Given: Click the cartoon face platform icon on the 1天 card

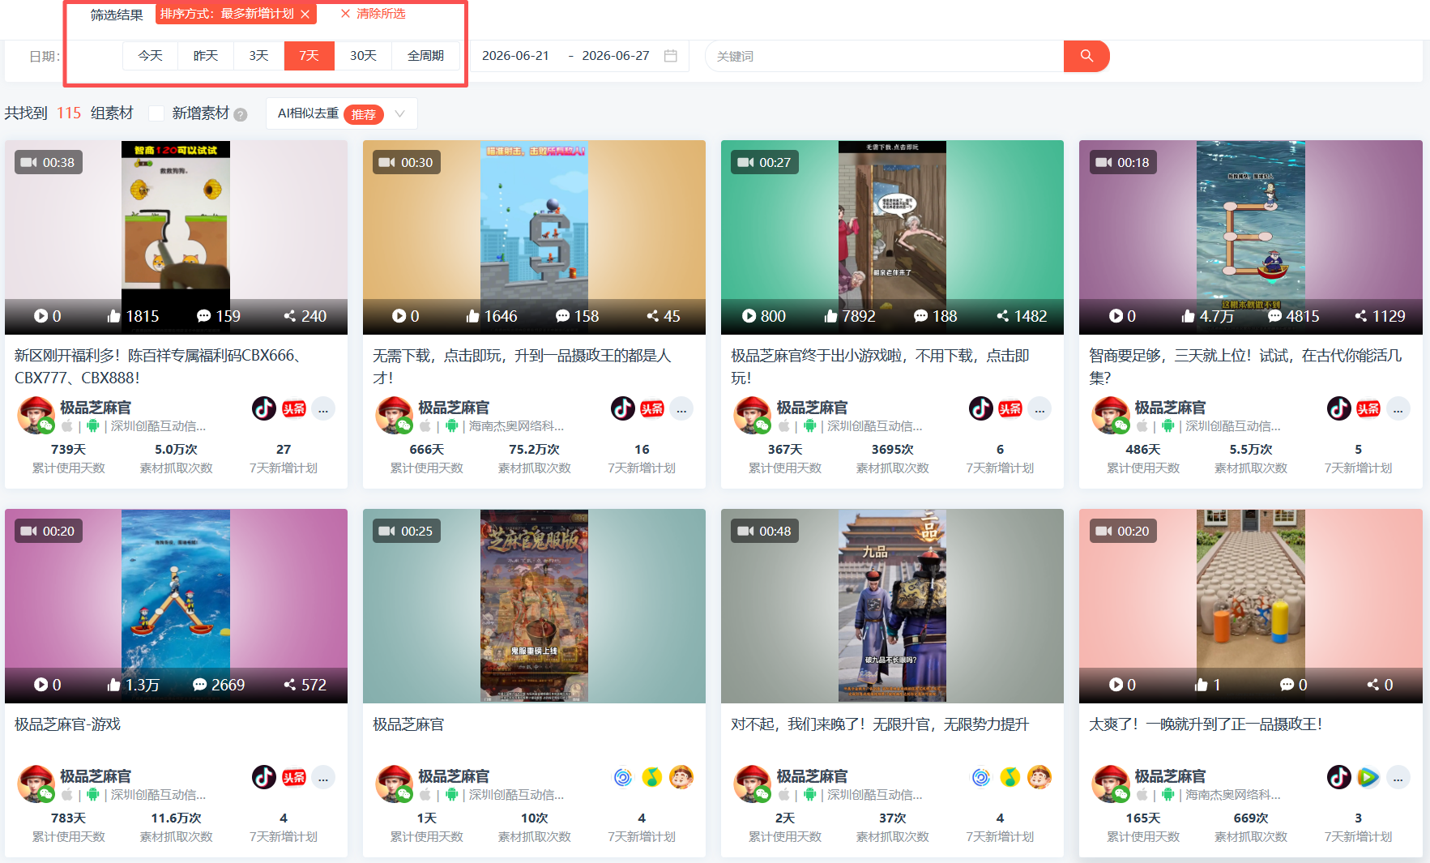Looking at the screenshot, I should click(681, 777).
